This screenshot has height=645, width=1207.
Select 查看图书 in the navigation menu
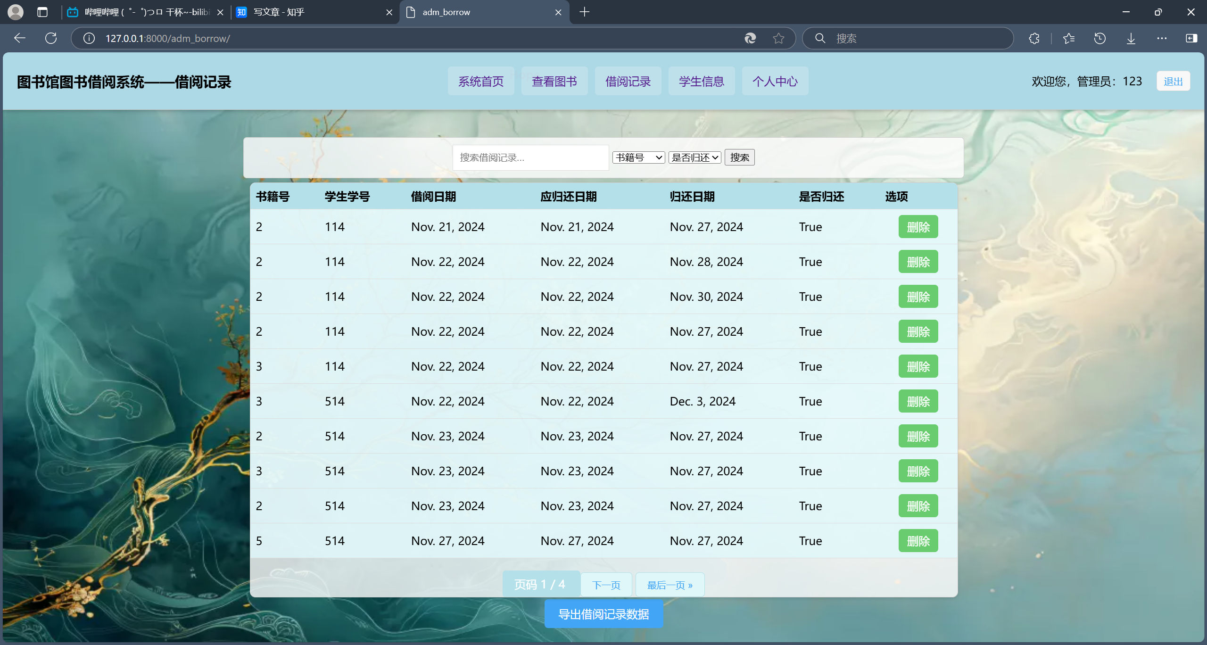click(554, 81)
